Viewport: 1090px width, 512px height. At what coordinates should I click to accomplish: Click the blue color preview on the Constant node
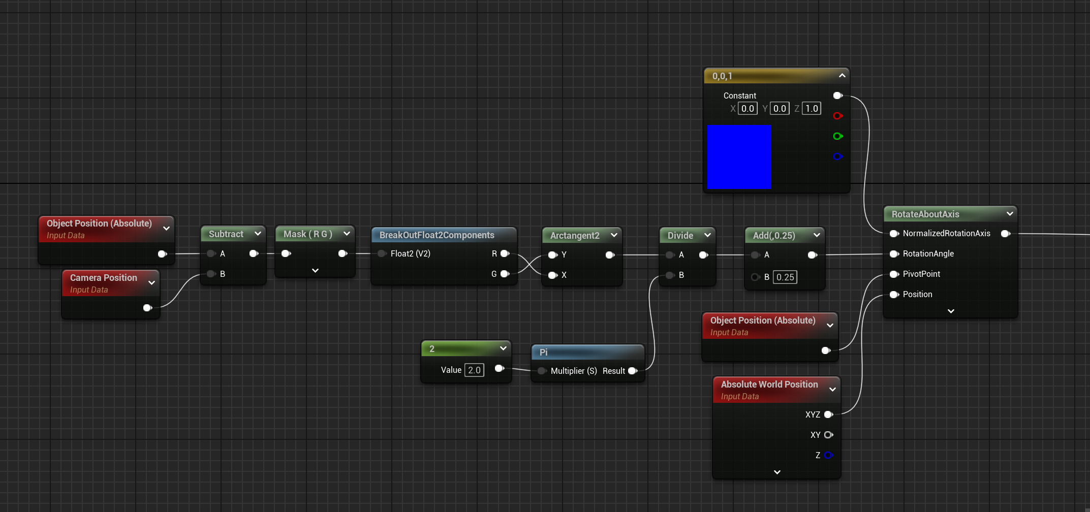739,156
